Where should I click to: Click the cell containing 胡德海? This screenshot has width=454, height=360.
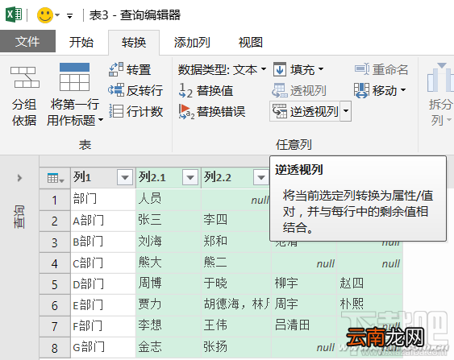click(x=236, y=305)
